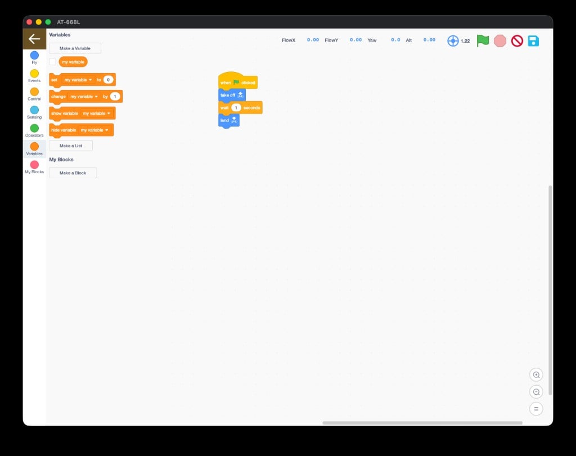This screenshot has height=456, width=576.
Task: Select the when flag clicked block
Action: (238, 82)
